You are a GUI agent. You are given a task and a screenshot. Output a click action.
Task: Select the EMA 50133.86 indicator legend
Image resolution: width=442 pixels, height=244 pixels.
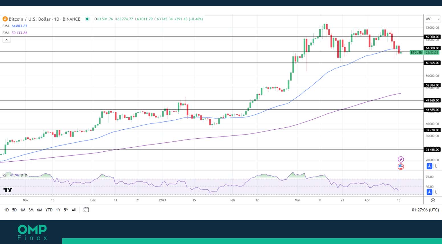click(x=15, y=33)
